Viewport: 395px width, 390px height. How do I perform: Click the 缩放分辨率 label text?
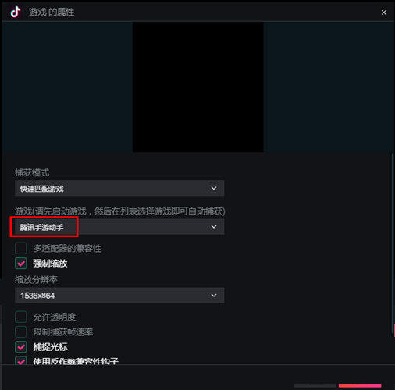[x=36, y=280]
